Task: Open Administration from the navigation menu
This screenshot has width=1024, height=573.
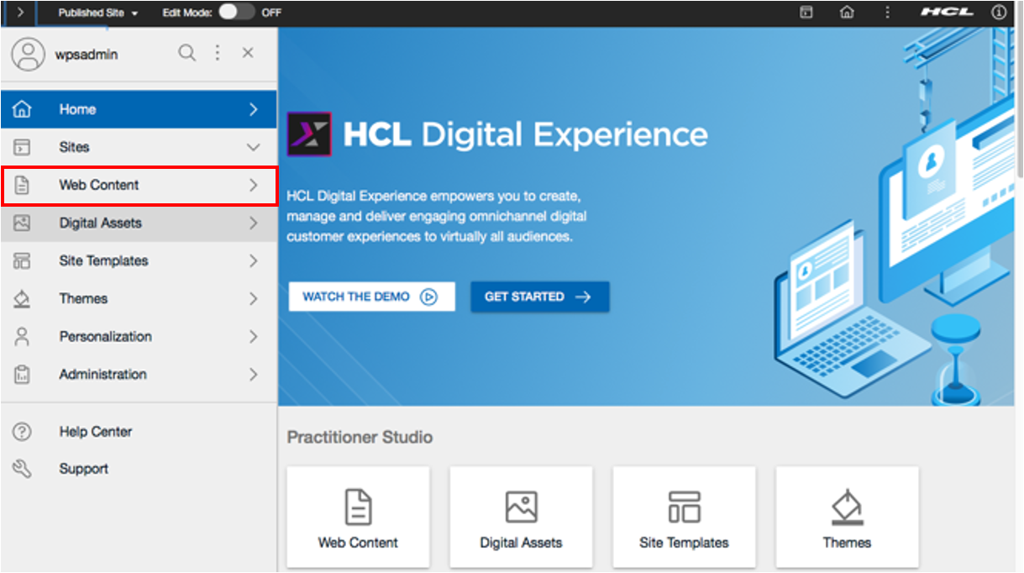Action: coord(139,375)
